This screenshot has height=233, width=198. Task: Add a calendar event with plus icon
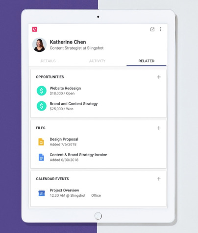coord(159,179)
